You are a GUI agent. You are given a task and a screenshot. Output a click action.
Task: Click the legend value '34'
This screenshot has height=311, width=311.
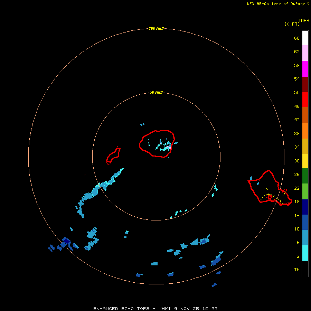tap(297, 147)
